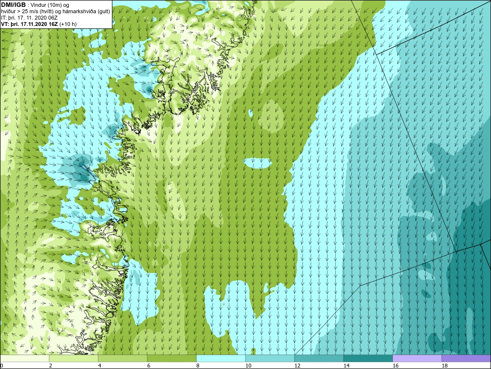Click the 'hviður > 25 m/s' legend line
The height and width of the screenshot is (369, 491).
click(x=56, y=11)
